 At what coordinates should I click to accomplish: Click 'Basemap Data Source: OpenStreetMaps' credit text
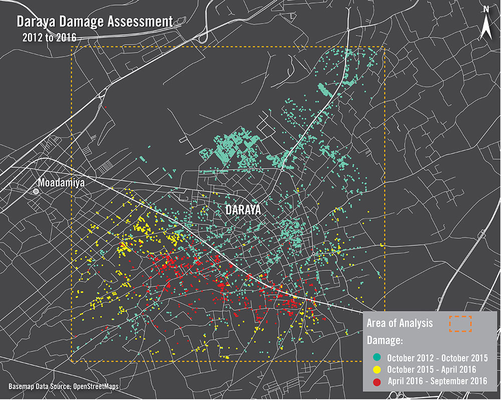(x=64, y=386)
